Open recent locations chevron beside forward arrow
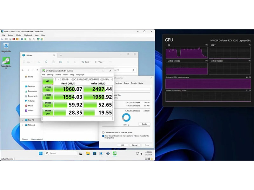The width and height of the screenshot is (254, 190). pyautogui.click(x=33, y=70)
